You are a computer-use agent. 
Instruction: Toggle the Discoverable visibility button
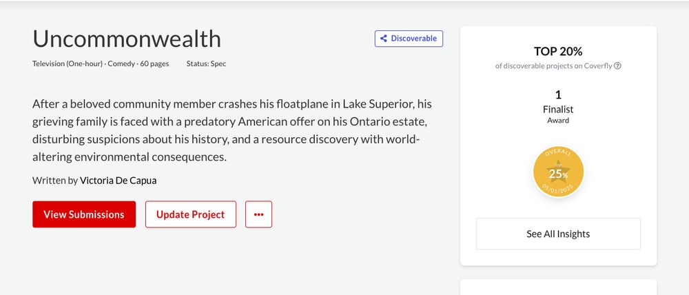[x=409, y=39]
